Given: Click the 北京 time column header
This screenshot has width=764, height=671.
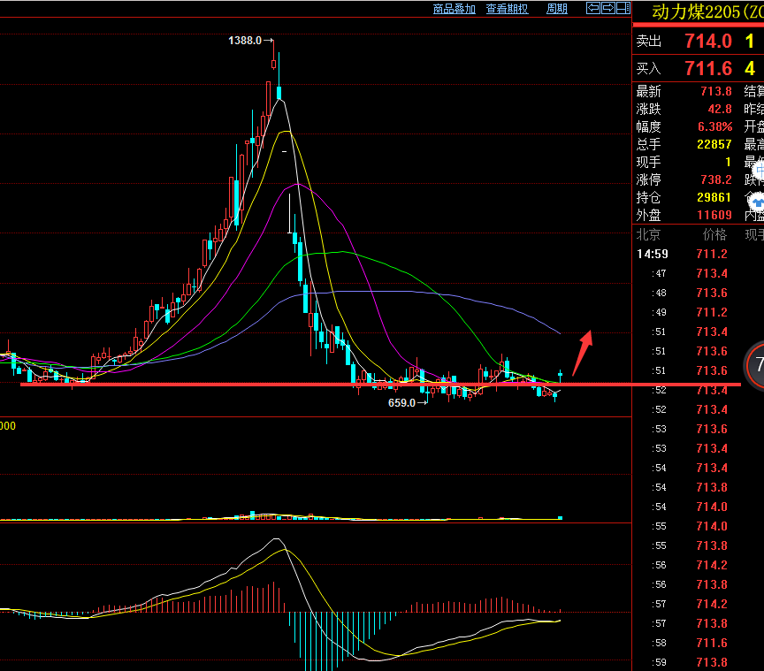Looking at the screenshot, I should [x=648, y=235].
